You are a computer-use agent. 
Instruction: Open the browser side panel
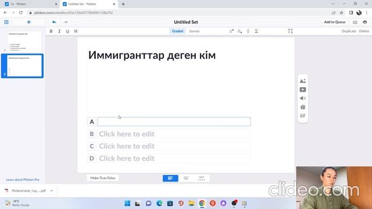pos(351,13)
